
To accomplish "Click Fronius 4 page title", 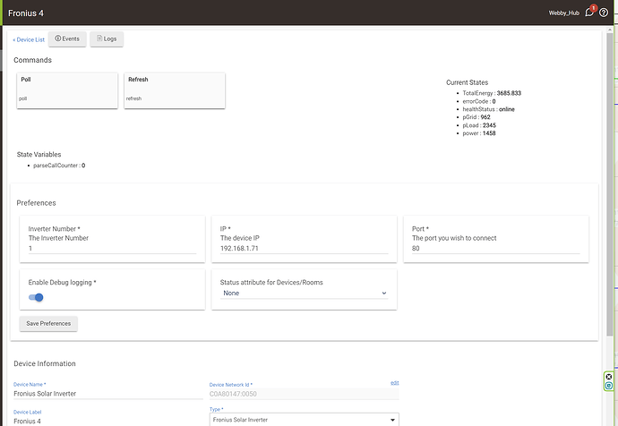I will (x=26, y=13).
